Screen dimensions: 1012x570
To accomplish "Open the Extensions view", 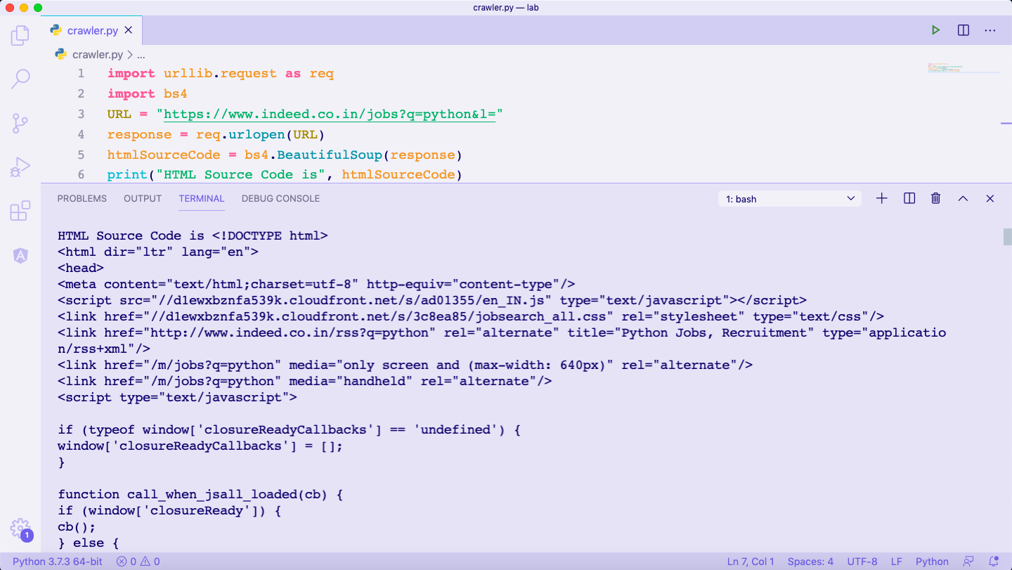I will click(20, 211).
